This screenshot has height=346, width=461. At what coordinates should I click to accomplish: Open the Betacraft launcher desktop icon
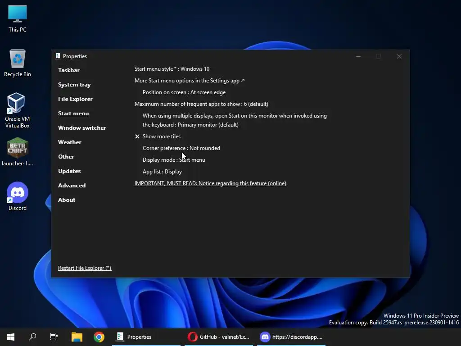(x=18, y=152)
